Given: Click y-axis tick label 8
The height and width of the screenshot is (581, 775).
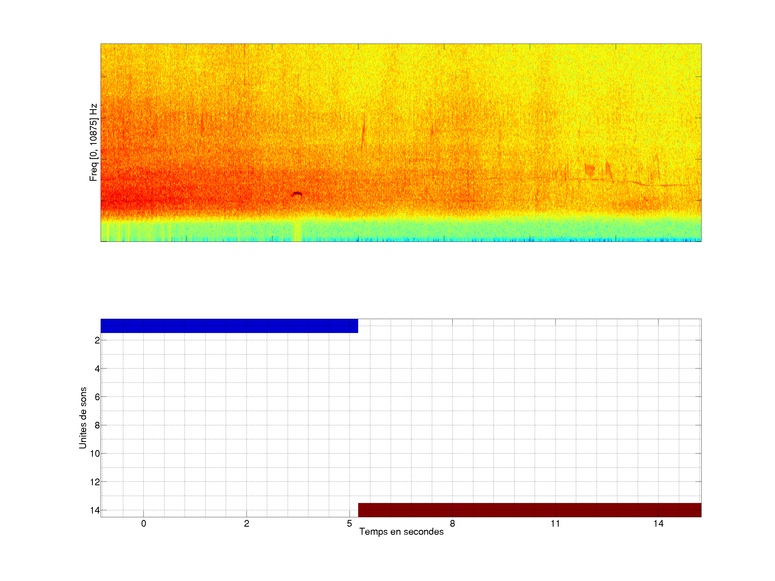Looking at the screenshot, I should click(97, 426).
